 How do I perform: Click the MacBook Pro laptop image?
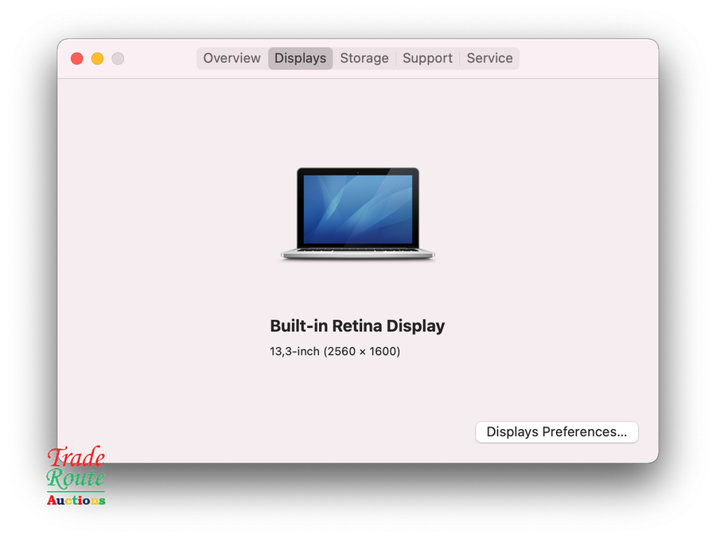pyautogui.click(x=357, y=213)
